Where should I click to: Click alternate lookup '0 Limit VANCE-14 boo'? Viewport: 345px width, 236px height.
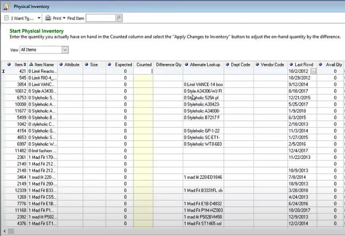[203, 85]
